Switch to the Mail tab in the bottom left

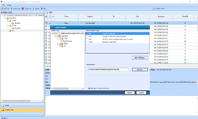22,105
